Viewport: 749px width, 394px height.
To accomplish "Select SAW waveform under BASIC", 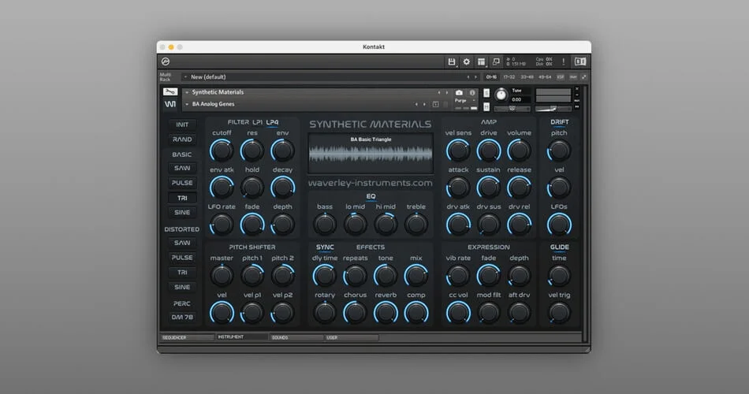I will pos(182,168).
